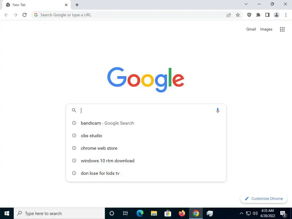
Task: Open the user profile avatar
Action: click(x=277, y=15)
